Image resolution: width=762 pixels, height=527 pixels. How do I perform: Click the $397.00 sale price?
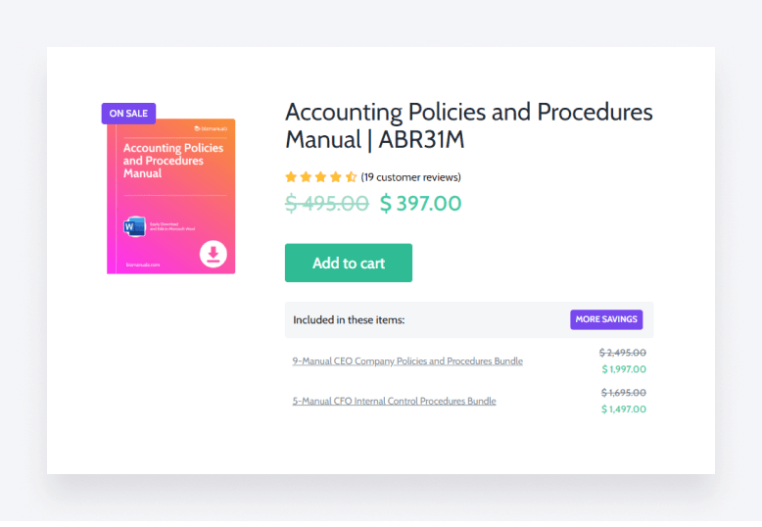pos(420,203)
